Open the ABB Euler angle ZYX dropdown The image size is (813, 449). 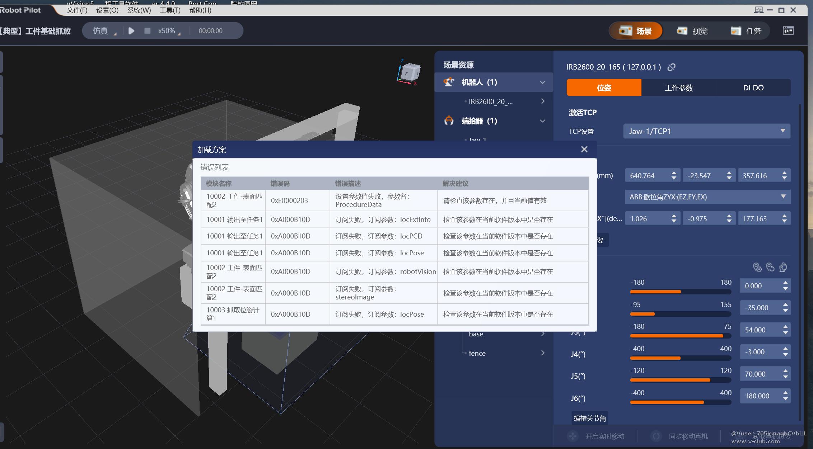point(707,197)
